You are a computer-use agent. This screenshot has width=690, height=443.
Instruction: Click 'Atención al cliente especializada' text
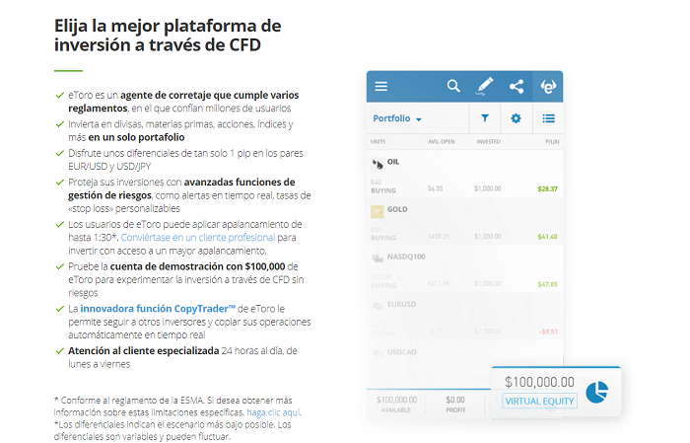click(144, 351)
